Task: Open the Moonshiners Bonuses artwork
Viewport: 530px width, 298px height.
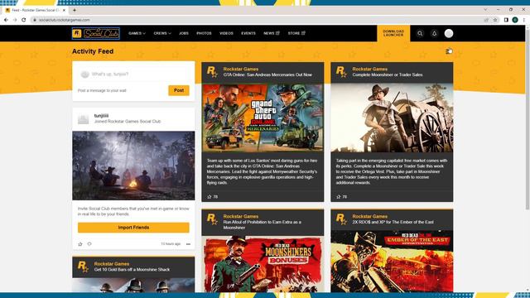Action: click(263, 263)
